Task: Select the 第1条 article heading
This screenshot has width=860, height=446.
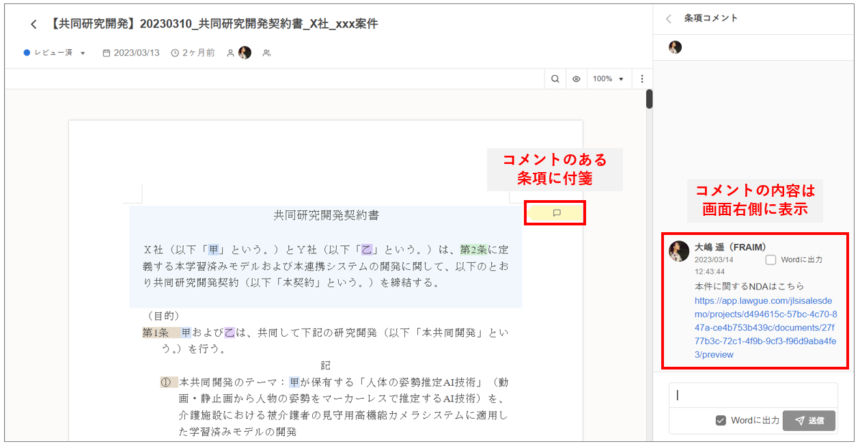Action: [x=155, y=333]
